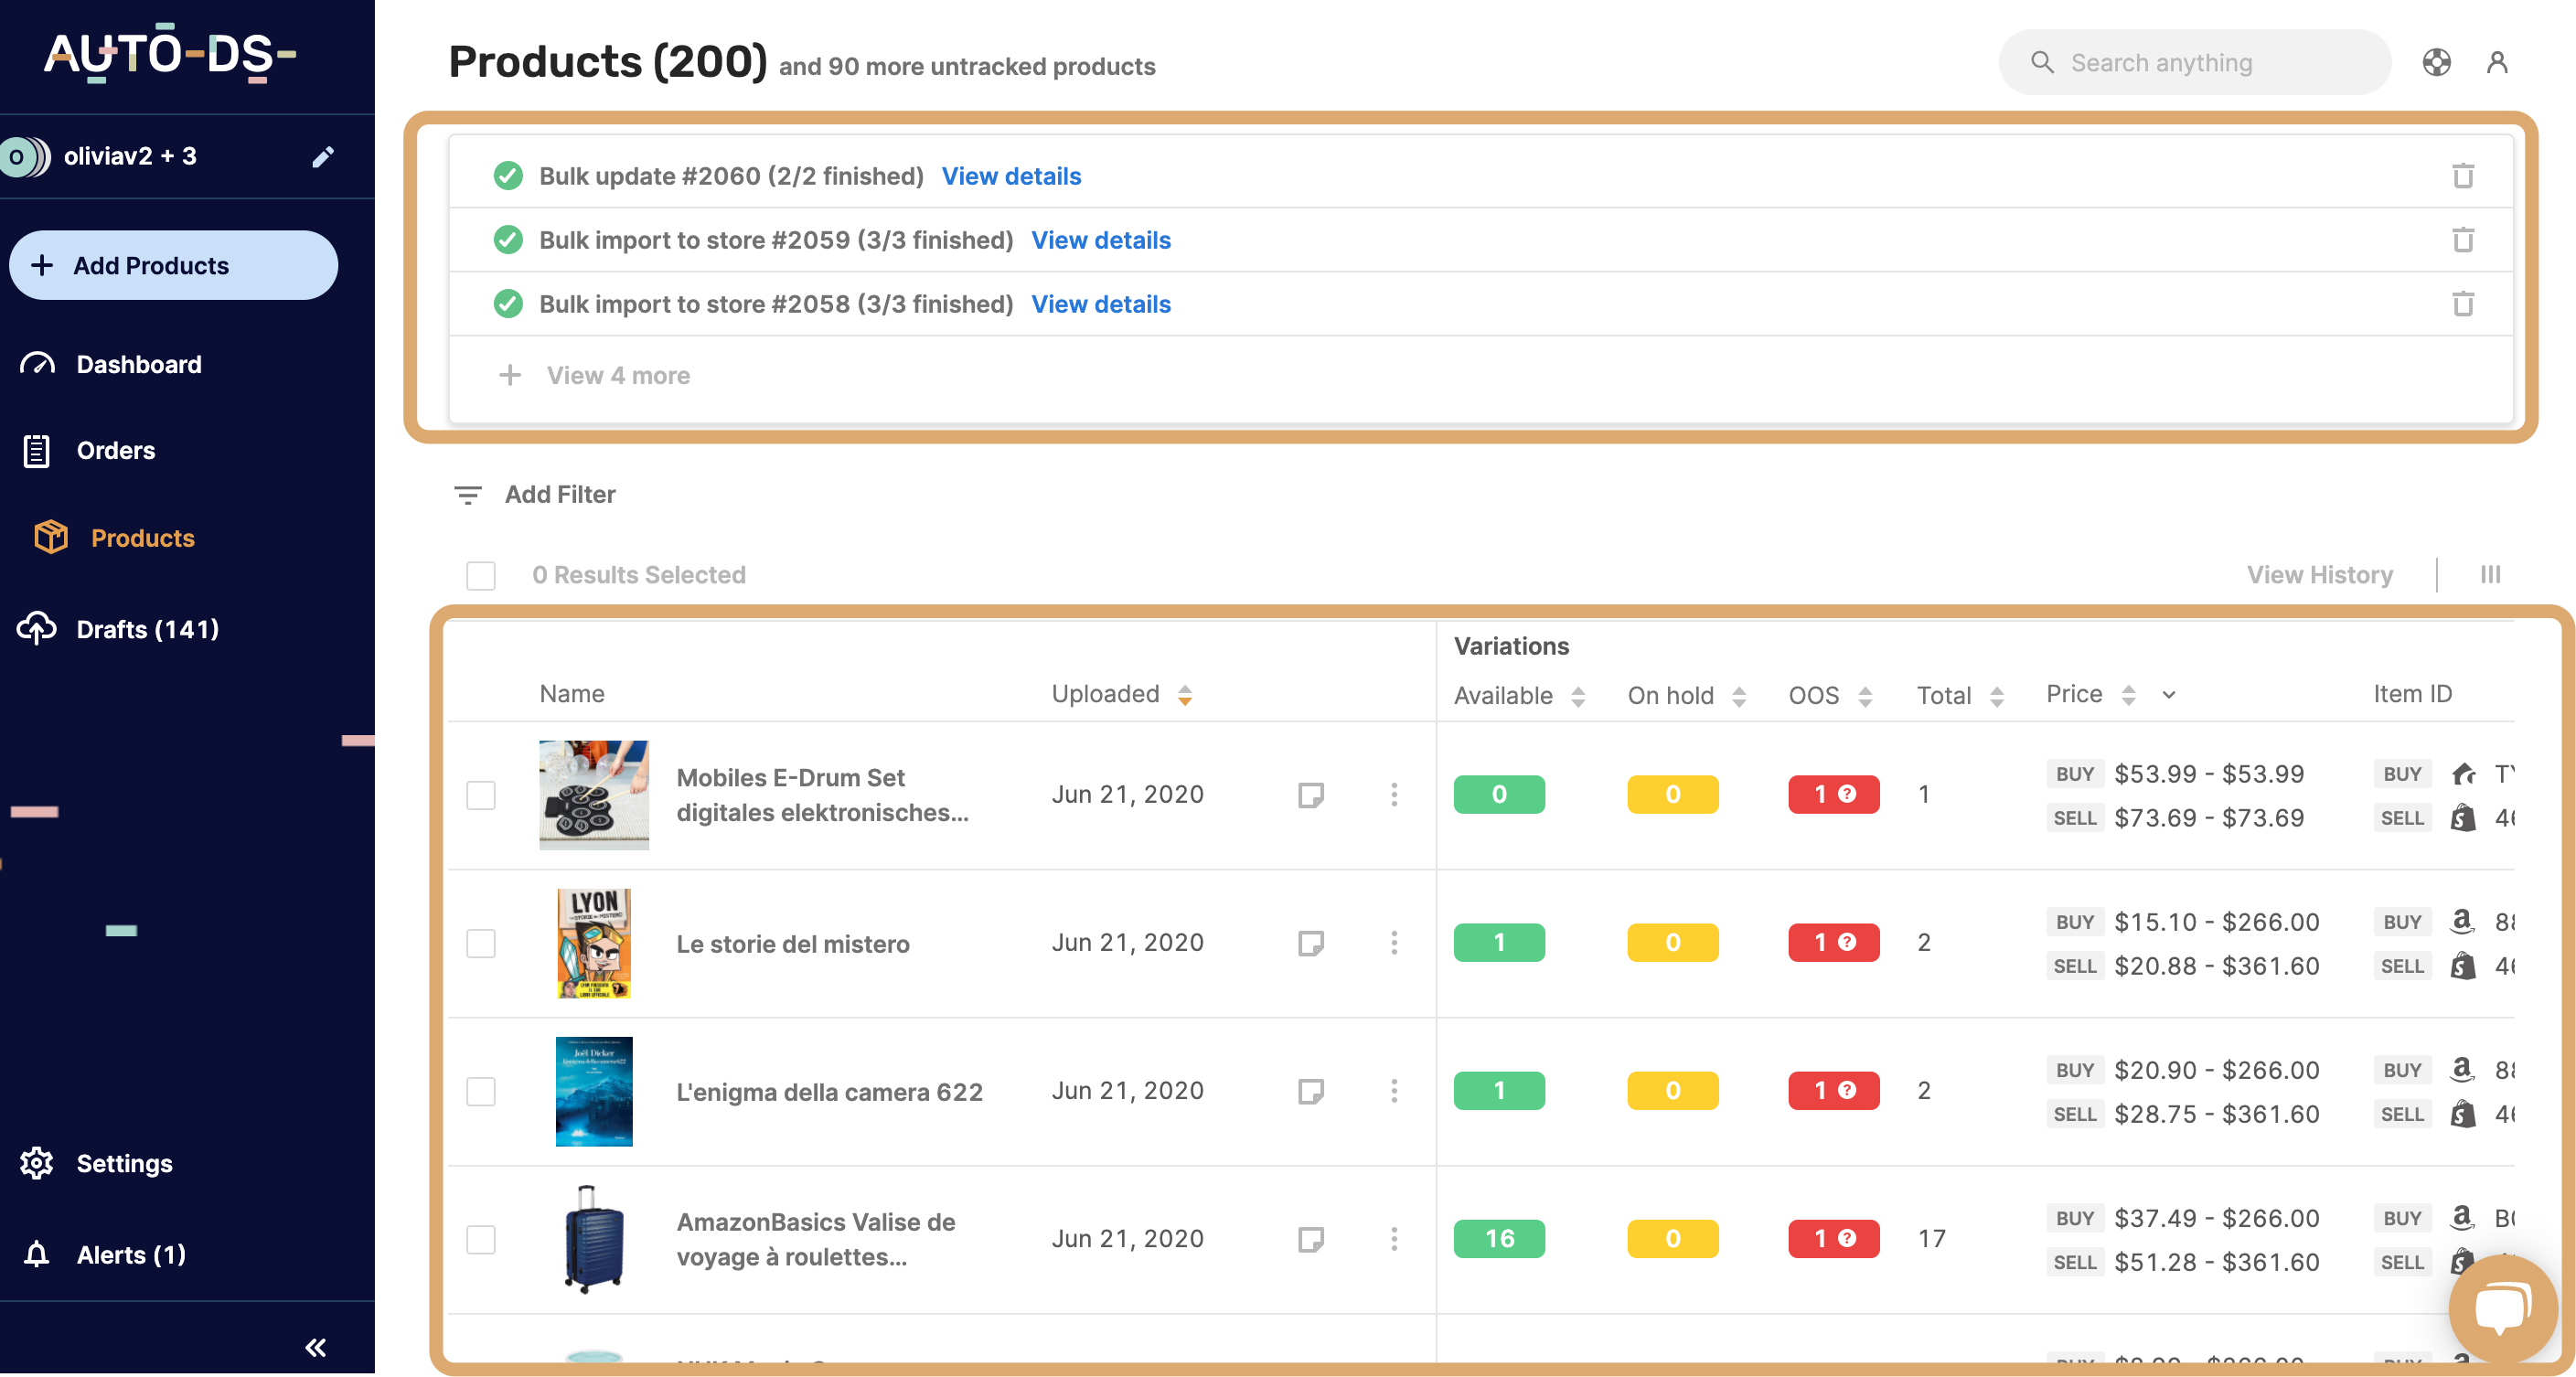
Task: Select L'enigma della camera 622 checkbox
Action: [481, 1092]
